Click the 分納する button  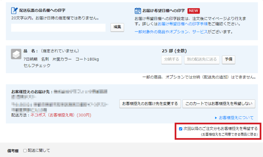pos(171,60)
